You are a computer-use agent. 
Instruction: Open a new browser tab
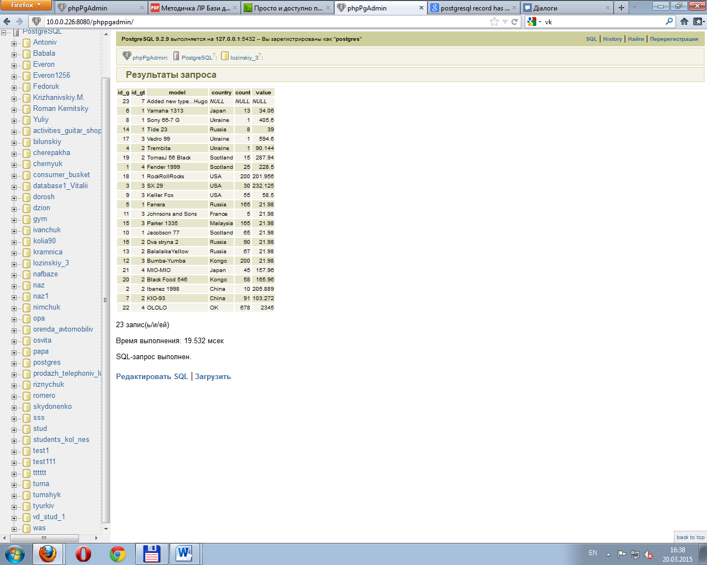pos(621,8)
